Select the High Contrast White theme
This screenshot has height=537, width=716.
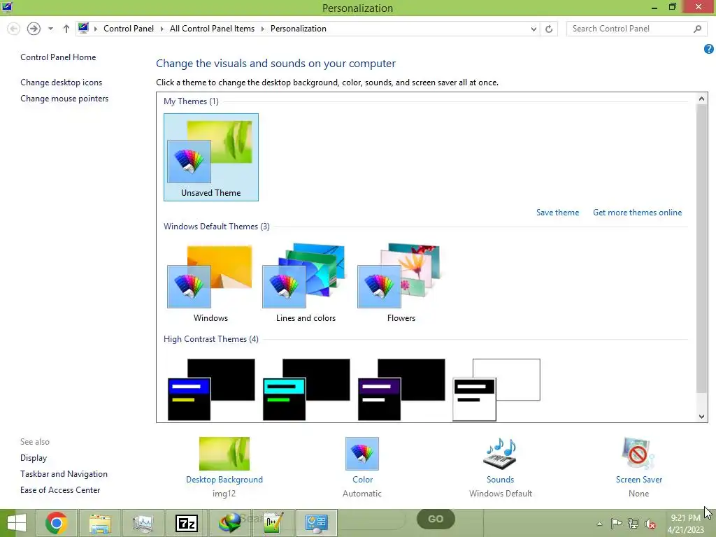pyautogui.click(x=496, y=389)
